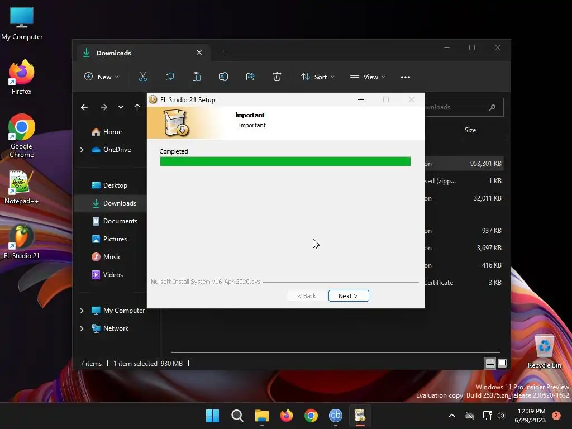Viewport: 572px width, 429px height.
Task: Click the green Completed progress bar
Action: click(x=285, y=161)
